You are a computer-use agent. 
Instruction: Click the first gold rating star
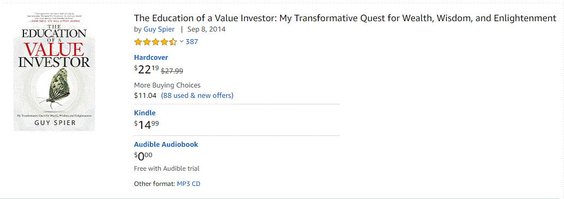click(x=138, y=42)
